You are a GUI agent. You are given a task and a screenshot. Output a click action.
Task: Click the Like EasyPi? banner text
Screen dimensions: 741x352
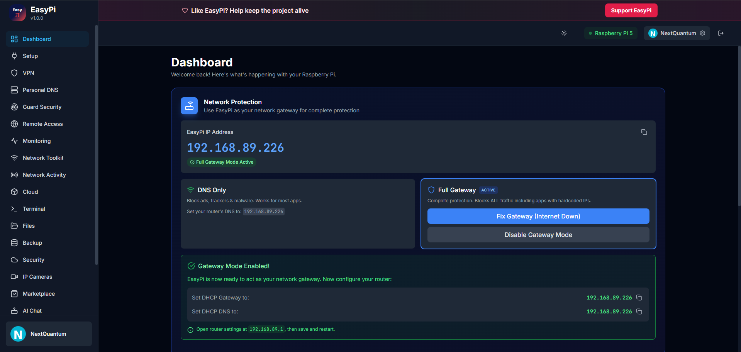(249, 10)
